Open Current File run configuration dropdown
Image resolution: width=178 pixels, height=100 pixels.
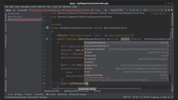[x=118, y=10]
